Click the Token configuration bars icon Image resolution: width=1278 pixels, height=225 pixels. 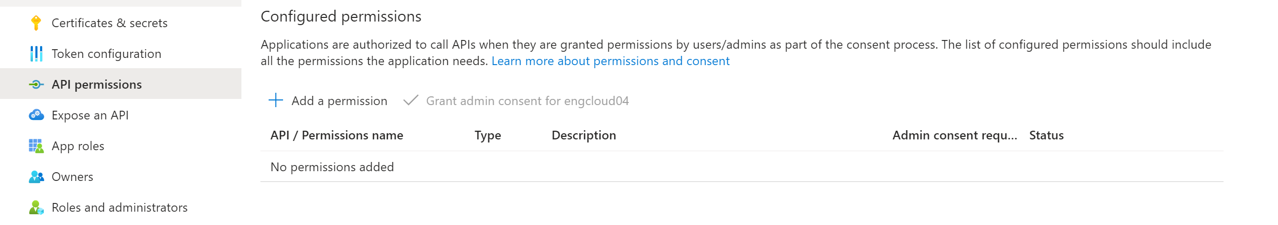coord(36,54)
